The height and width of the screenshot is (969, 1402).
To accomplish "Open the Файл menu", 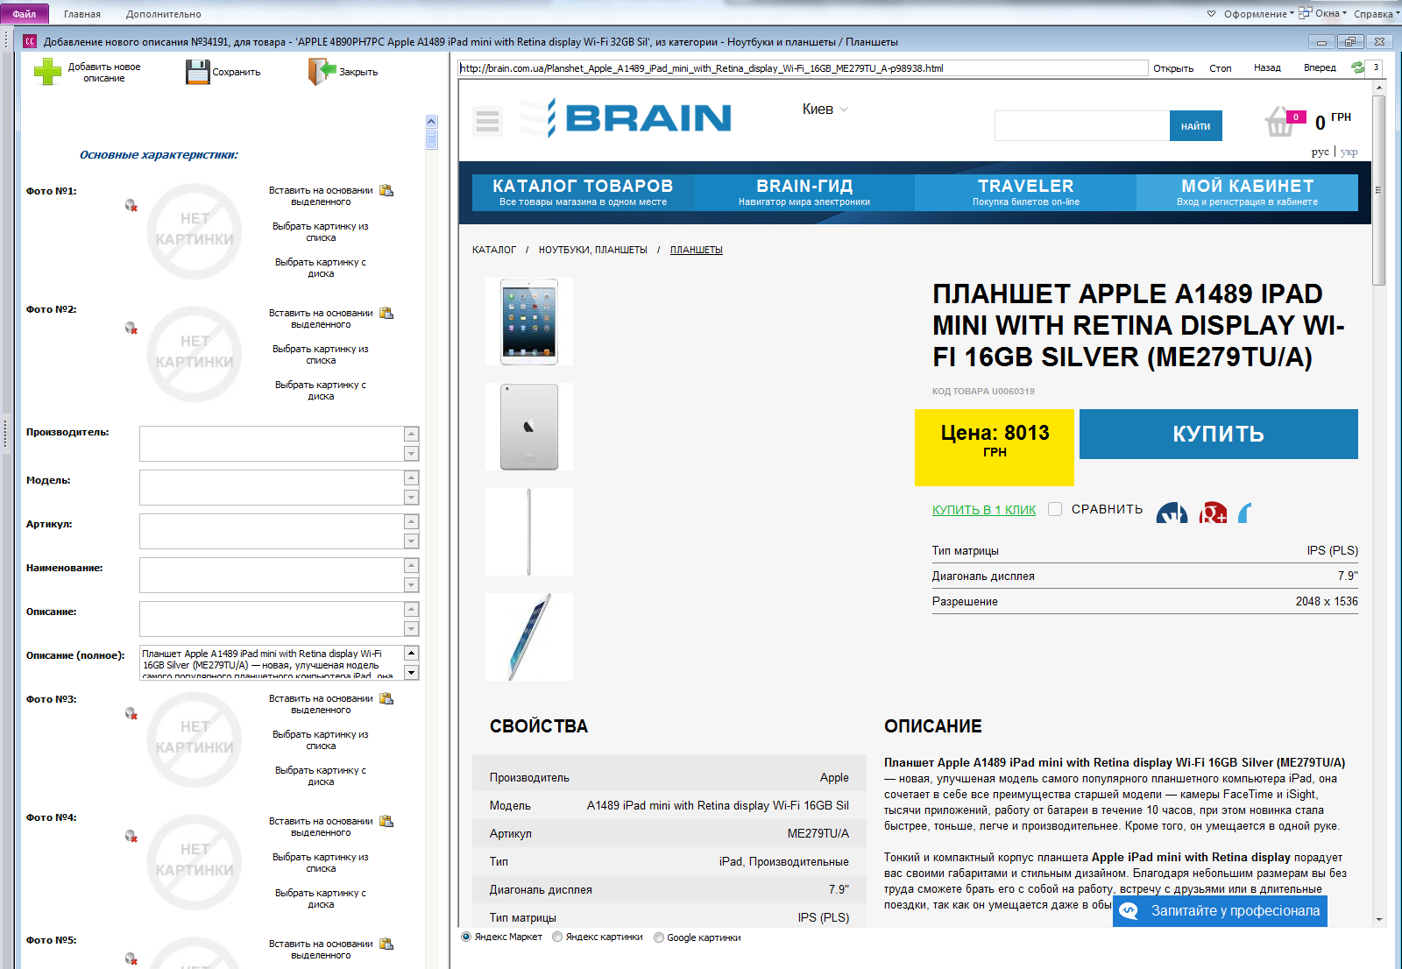I will click(x=25, y=13).
